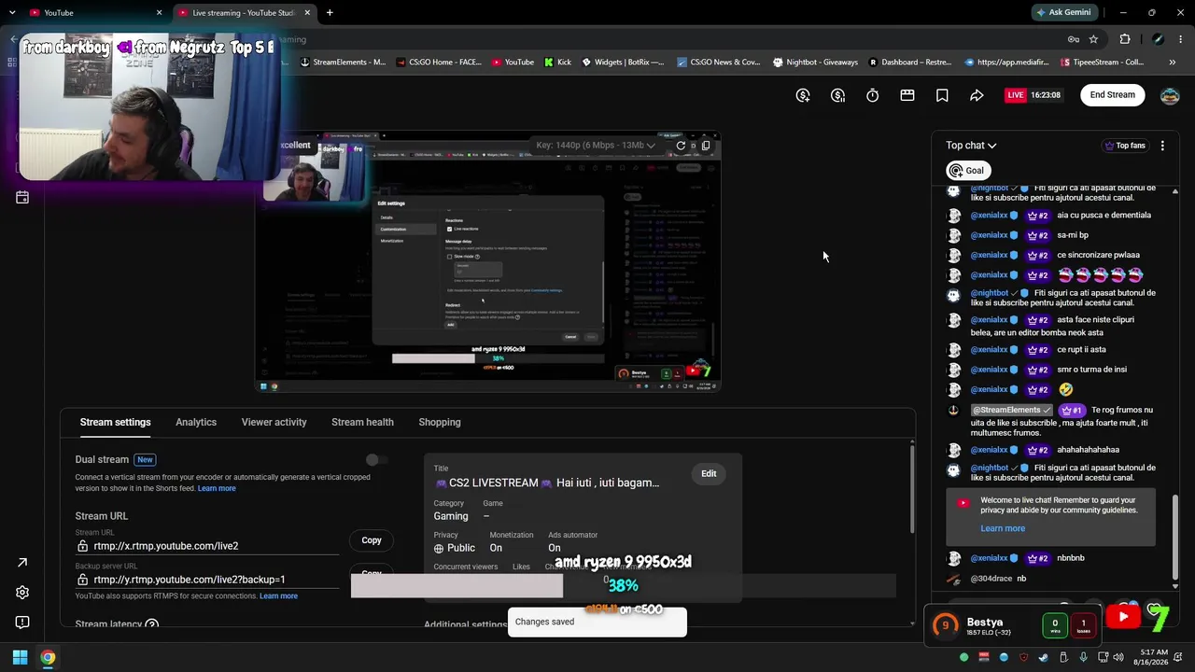Screen dimensions: 1195x672
Task: Open the Stream health tab
Action: coord(362,422)
